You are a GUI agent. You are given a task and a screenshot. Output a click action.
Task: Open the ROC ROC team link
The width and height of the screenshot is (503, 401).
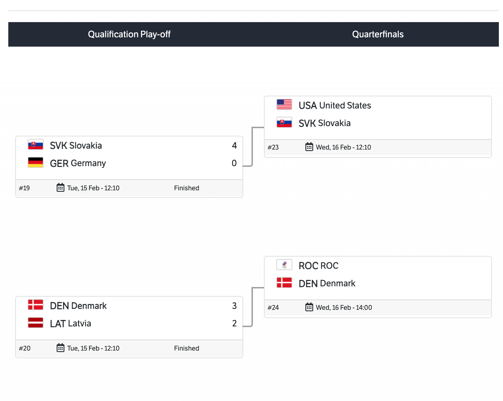(x=319, y=266)
